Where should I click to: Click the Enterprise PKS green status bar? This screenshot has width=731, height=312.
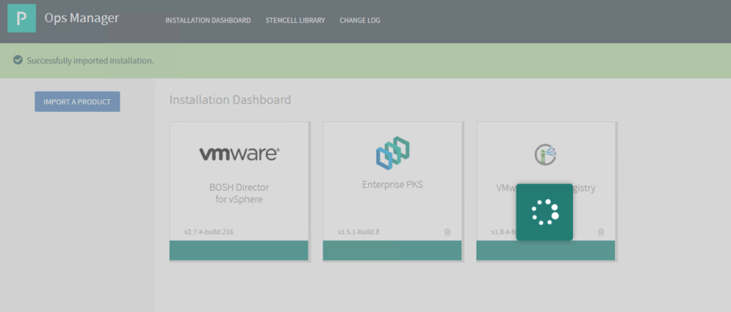(x=392, y=251)
